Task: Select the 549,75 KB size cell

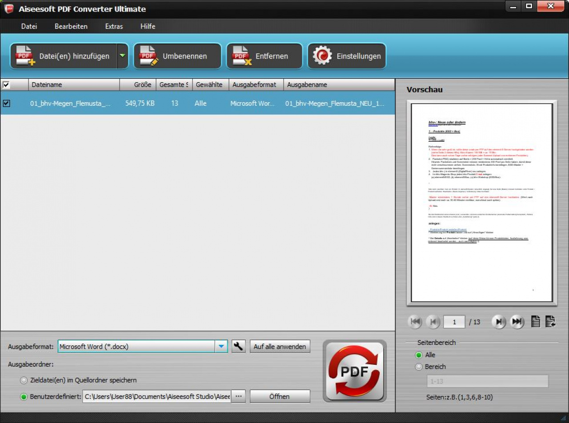Action: (140, 103)
